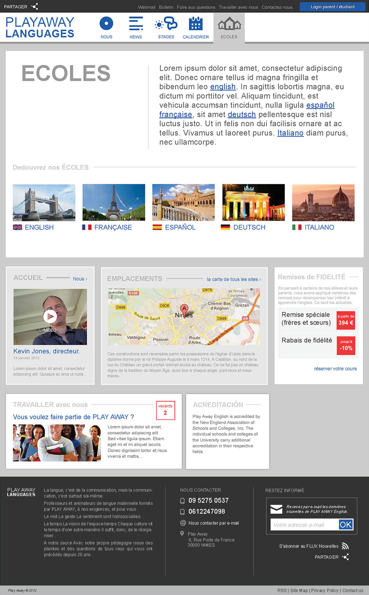Click the Nous › link in ACCUEIL
Screen dimensions: 369x595
coord(80,279)
